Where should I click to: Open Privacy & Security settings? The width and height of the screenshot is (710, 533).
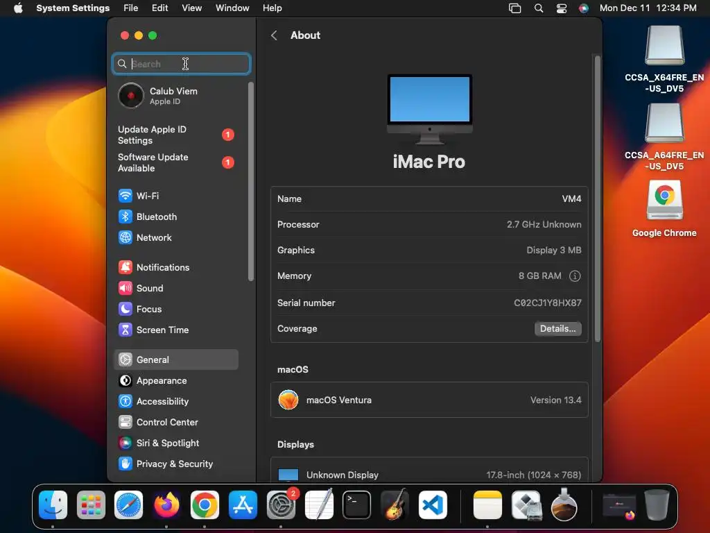click(176, 464)
